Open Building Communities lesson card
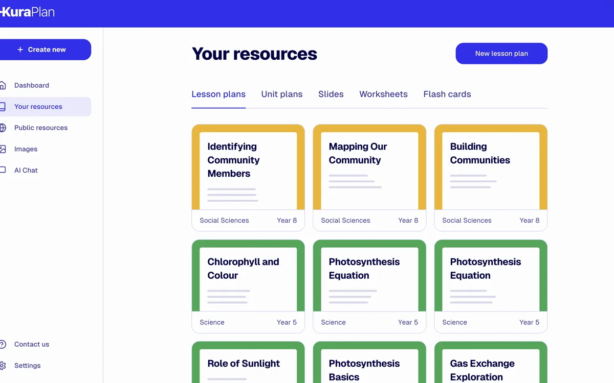 coord(491,178)
